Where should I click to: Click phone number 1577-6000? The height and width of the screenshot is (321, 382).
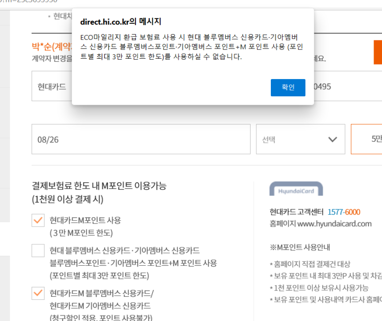[x=344, y=212]
